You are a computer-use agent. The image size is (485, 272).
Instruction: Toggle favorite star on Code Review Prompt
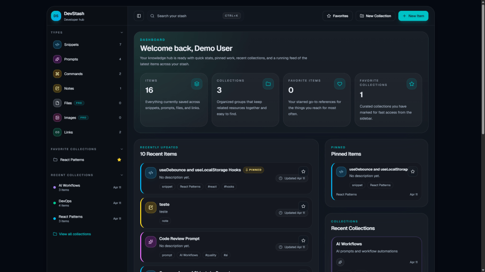click(x=303, y=240)
